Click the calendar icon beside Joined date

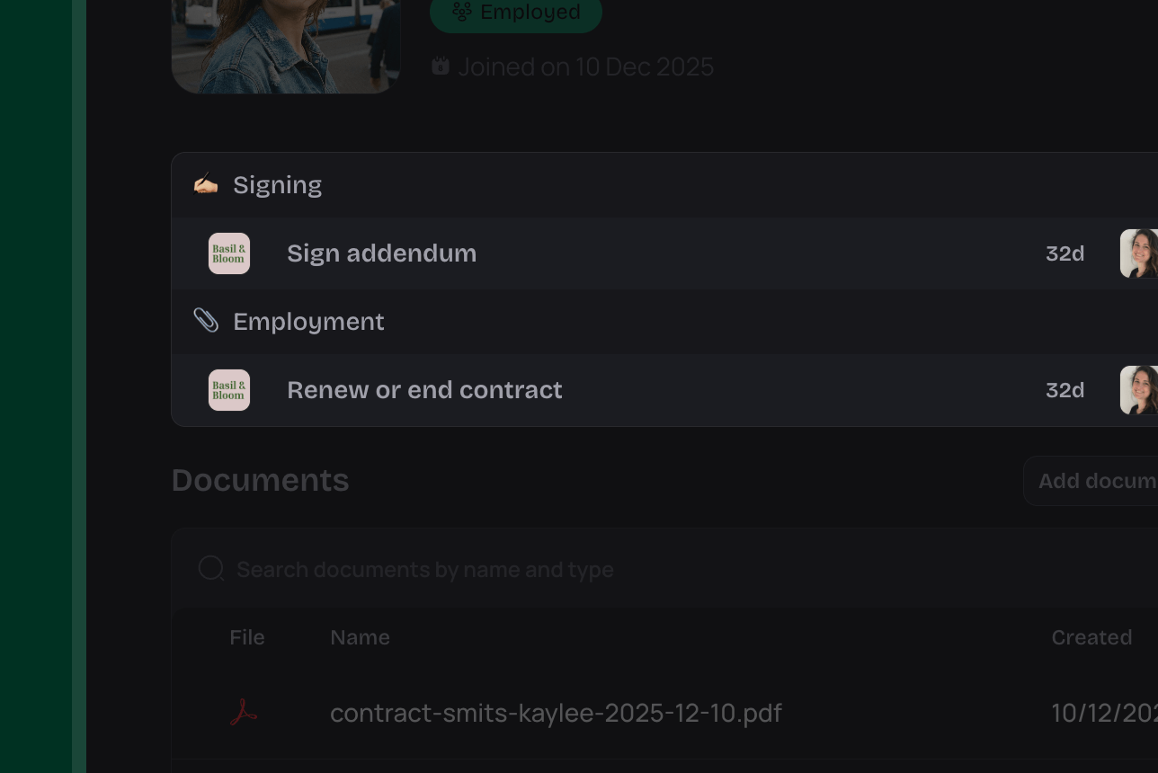440,67
